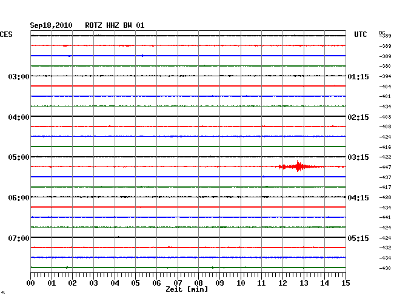The image size is (394, 299).
Task: Click the DC offset value "-416"
Action: coord(385,147)
